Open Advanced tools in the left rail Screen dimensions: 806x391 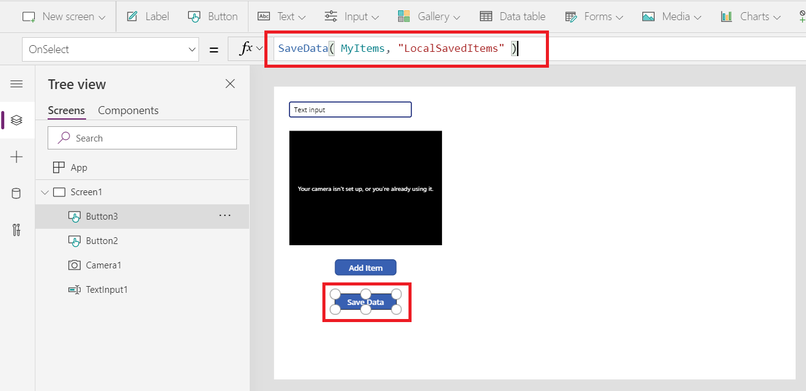16,230
